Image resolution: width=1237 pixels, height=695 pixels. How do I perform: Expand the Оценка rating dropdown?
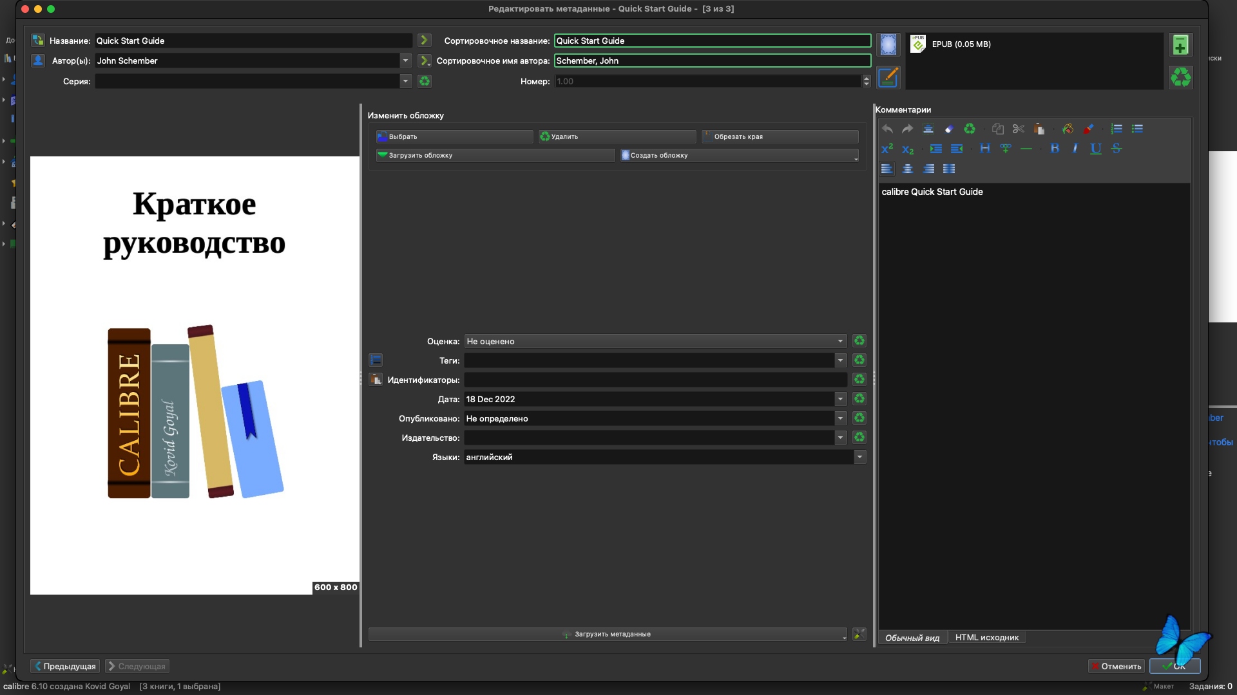click(x=840, y=341)
